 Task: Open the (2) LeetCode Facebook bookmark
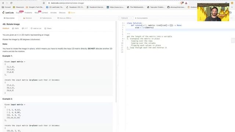55,7
